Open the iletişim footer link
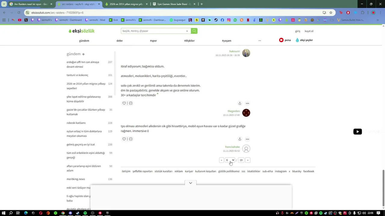Screen dimensions: 385x216 tap(126, 171)
